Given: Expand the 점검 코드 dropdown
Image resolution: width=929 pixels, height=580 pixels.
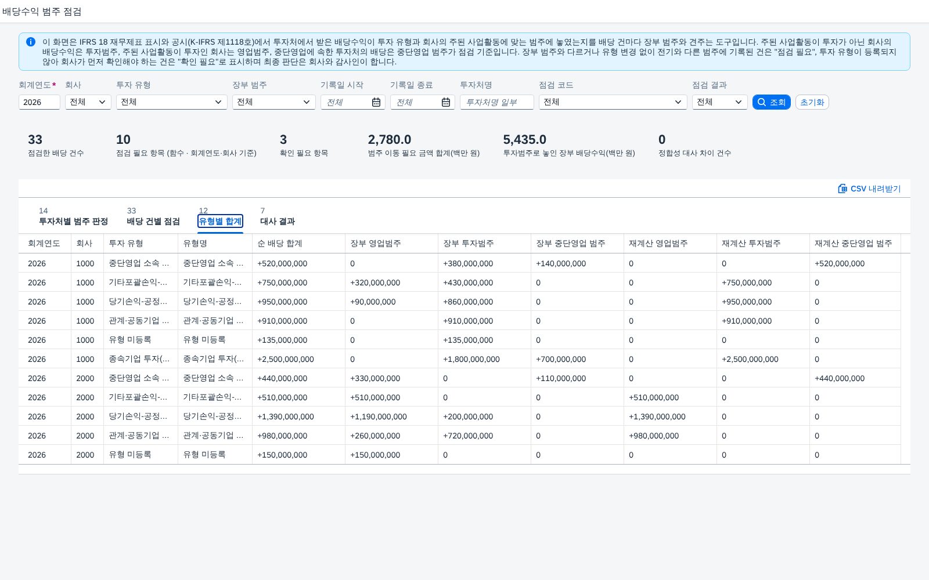Looking at the screenshot, I should pos(613,102).
